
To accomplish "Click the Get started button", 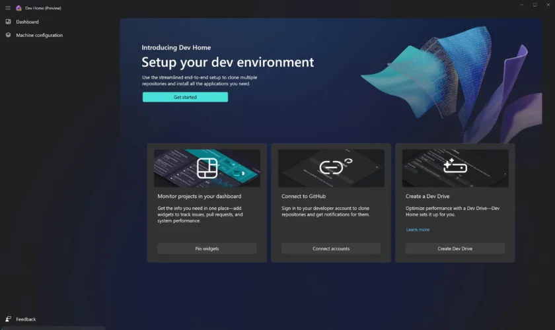I will (x=185, y=97).
